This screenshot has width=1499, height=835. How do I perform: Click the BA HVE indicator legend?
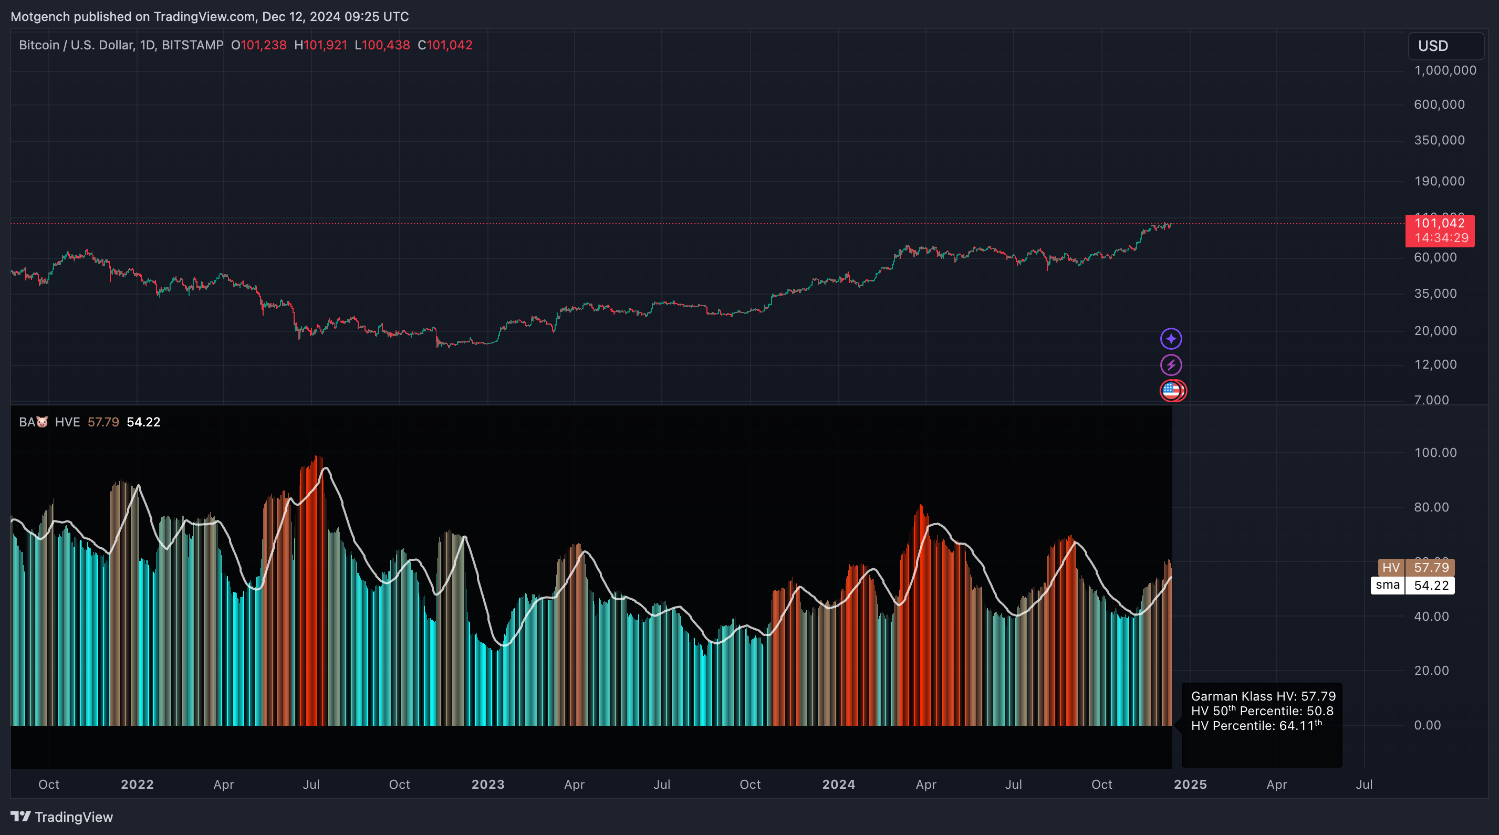49,422
